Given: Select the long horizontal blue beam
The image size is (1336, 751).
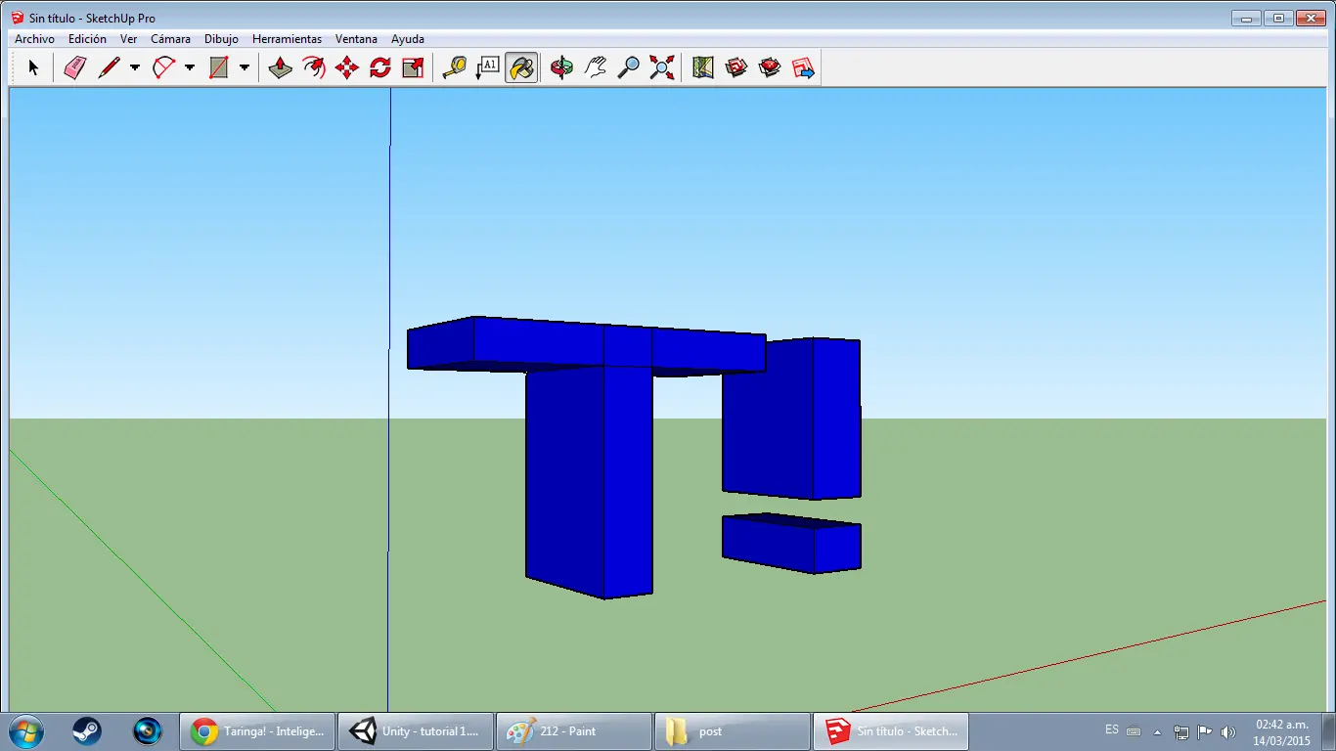Looking at the screenshot, I should click(586, 344).
